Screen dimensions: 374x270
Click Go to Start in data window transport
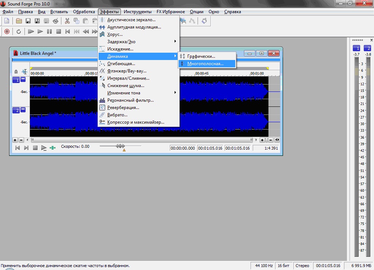(x=18, y=148)
